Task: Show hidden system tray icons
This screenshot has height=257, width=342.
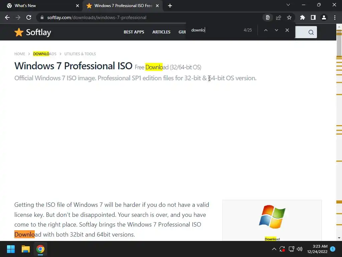Action: pos(274,249)
